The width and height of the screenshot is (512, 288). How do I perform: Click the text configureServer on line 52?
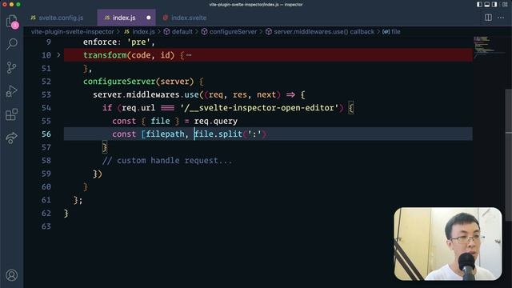click(119, 82)
